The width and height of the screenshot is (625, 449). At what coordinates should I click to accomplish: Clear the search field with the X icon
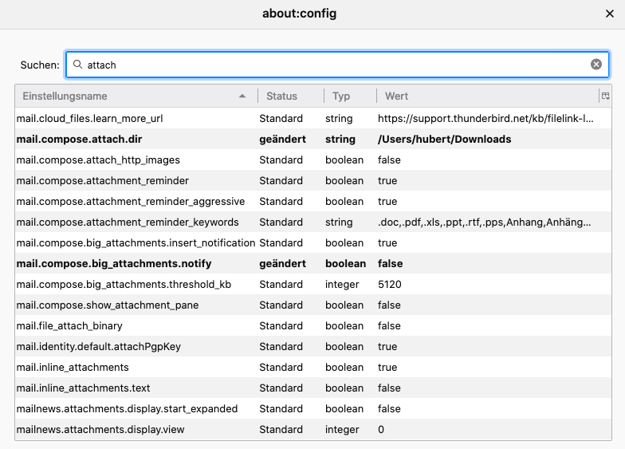pos(596,65)
